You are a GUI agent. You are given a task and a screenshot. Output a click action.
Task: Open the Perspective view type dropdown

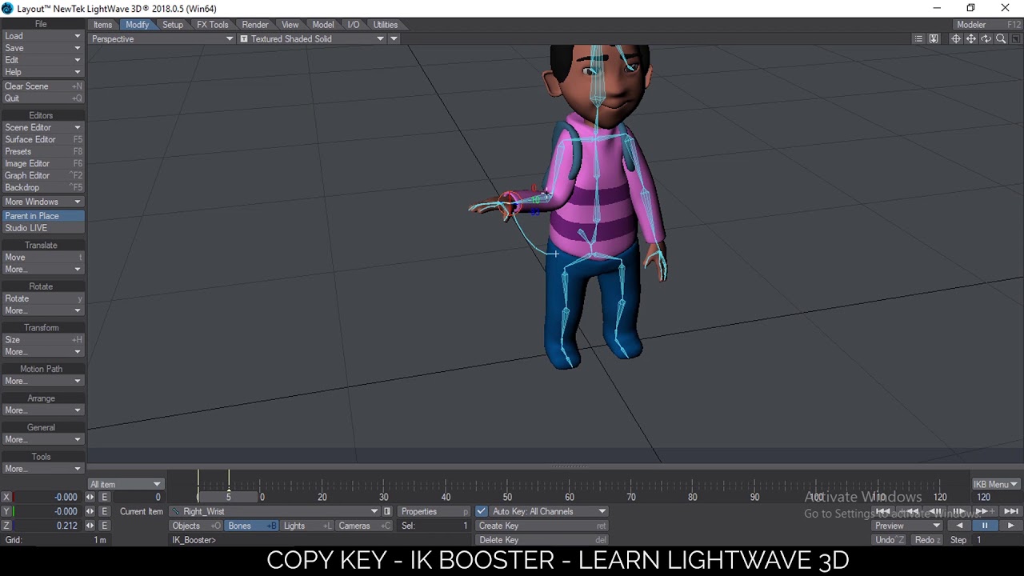tap(162, 38)
